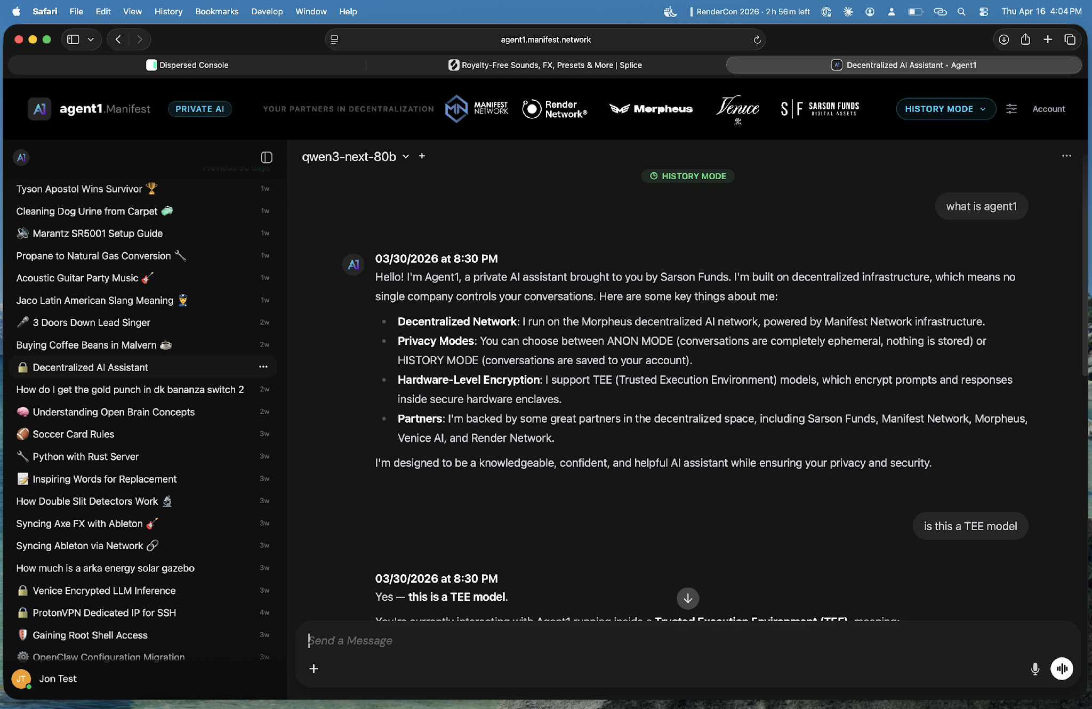Click the green HISTORY MODE indicator badge
The width and height of the screenshot is (1092, 709).
(688, 176)
